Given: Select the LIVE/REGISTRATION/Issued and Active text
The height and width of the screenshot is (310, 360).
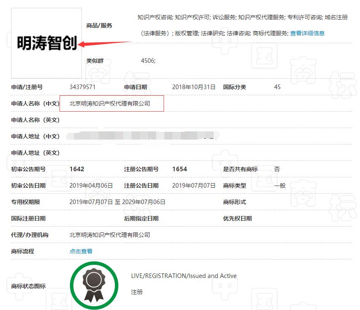Looking at the screenshot, I should point(184,276).
